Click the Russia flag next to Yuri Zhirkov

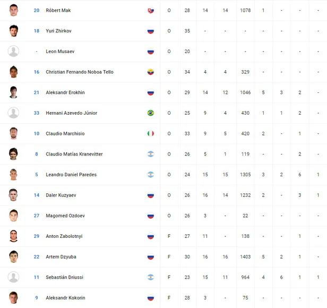point(151,31)
